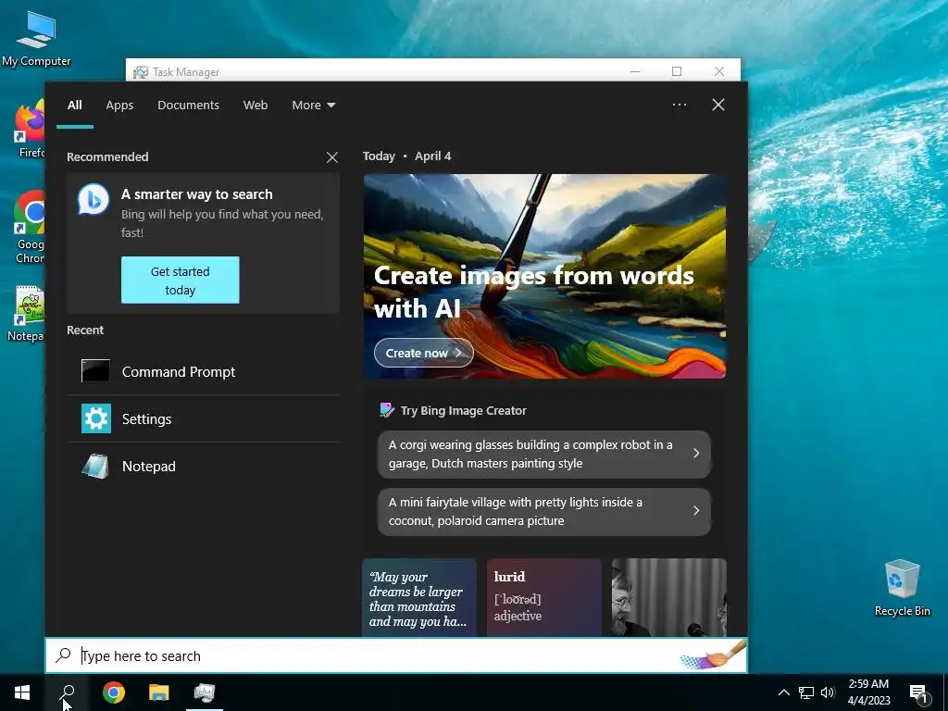
Task: Open Settings from the Recent list
Action: (x=203, y=419)
